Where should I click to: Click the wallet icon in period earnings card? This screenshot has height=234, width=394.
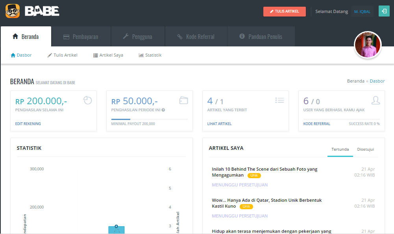(184, 100)
